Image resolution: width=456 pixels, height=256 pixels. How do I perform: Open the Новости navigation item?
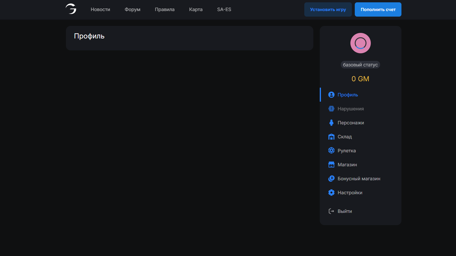click(100, 10)
